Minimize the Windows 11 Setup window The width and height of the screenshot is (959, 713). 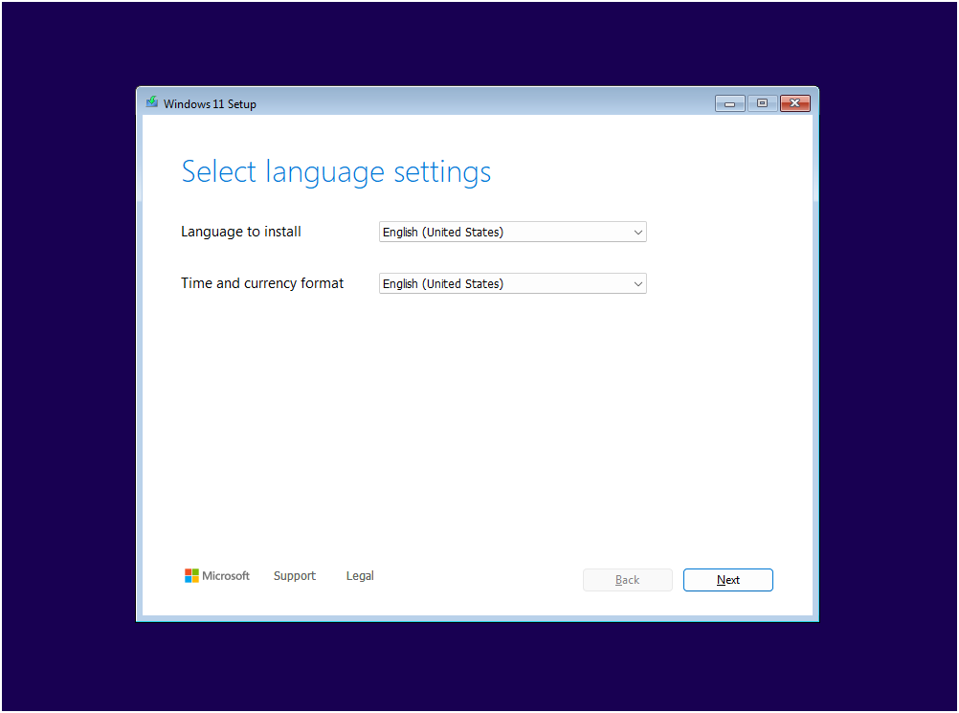[x=729, y=103]
